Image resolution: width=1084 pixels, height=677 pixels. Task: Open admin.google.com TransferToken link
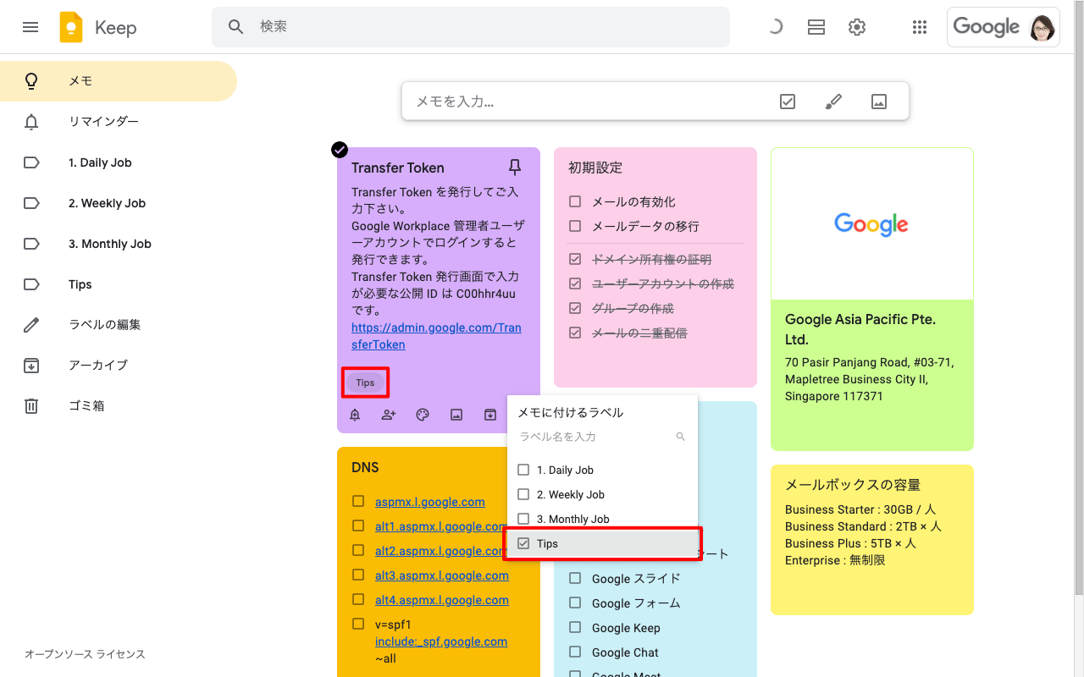(x=436, y=336)
